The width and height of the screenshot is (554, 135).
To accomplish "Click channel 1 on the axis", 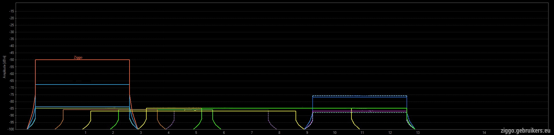I will coord(85,133).
